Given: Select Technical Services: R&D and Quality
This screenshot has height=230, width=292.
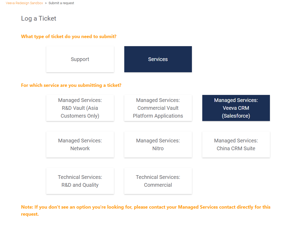Looking at the screenshot, I should coord(80,181).
